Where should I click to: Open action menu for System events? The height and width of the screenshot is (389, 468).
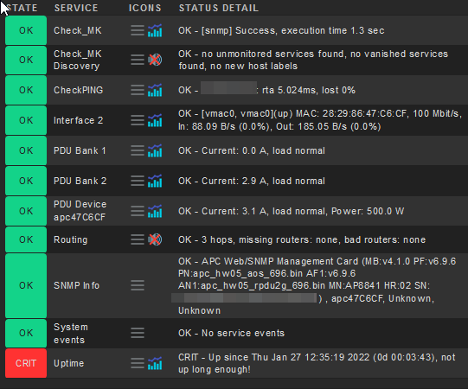pos(138,333)
